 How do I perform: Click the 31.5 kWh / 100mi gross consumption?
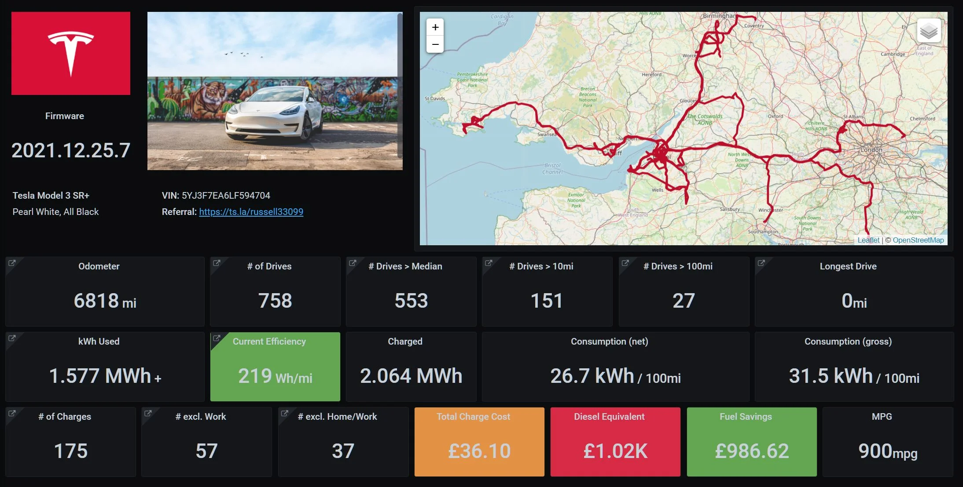coord(854,376)
